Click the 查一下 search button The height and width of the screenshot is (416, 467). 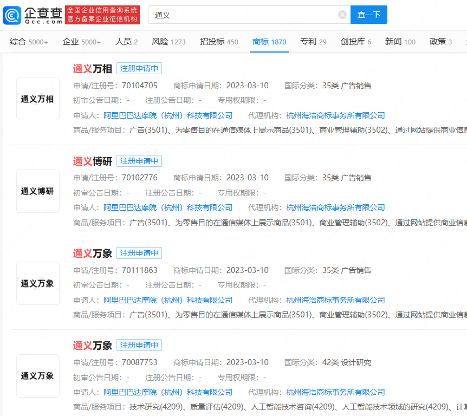click(369, 15)
